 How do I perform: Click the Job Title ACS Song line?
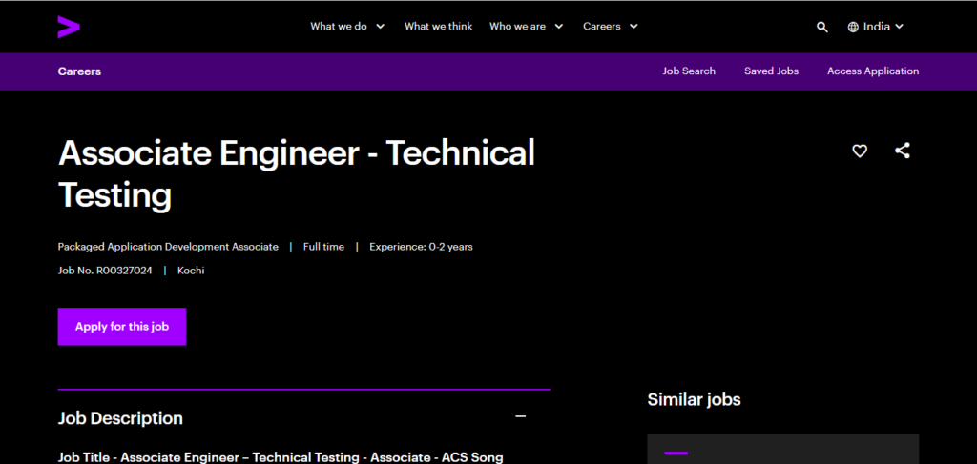point(281,457)
